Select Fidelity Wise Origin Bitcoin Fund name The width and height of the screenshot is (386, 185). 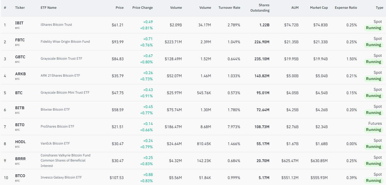tap(65, 42)
